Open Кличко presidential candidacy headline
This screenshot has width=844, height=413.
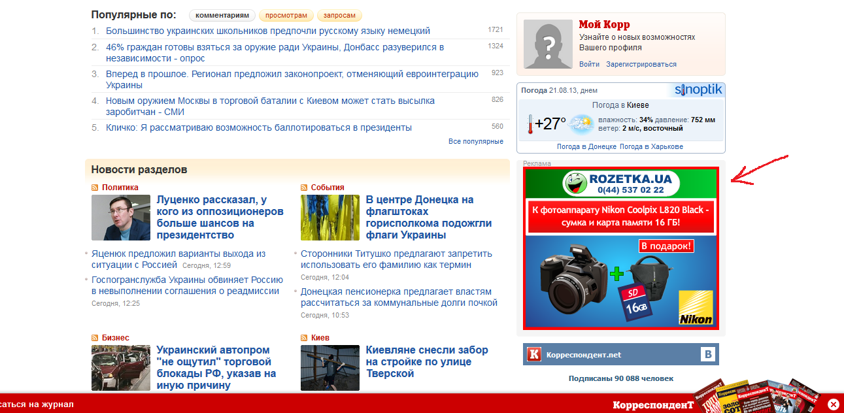259,127
